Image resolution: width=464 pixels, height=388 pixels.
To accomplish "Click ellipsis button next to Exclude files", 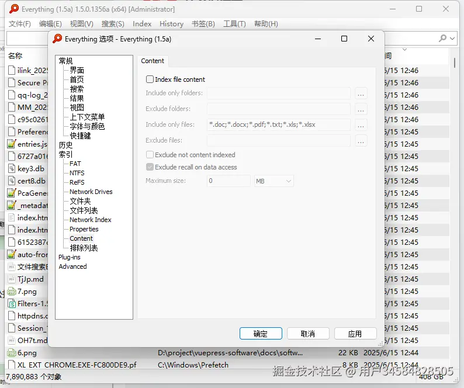I will tap(361, 141).
